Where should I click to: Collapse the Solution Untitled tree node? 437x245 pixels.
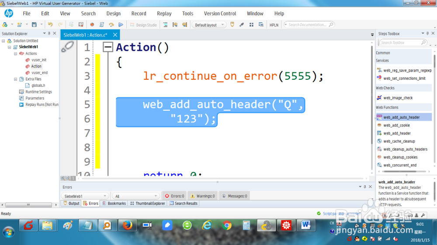3,41
